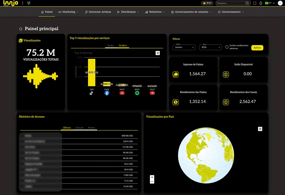Click the Ingresos de Faixas briefcase icon
Screen dimensions: 285x195
(176, 74)
